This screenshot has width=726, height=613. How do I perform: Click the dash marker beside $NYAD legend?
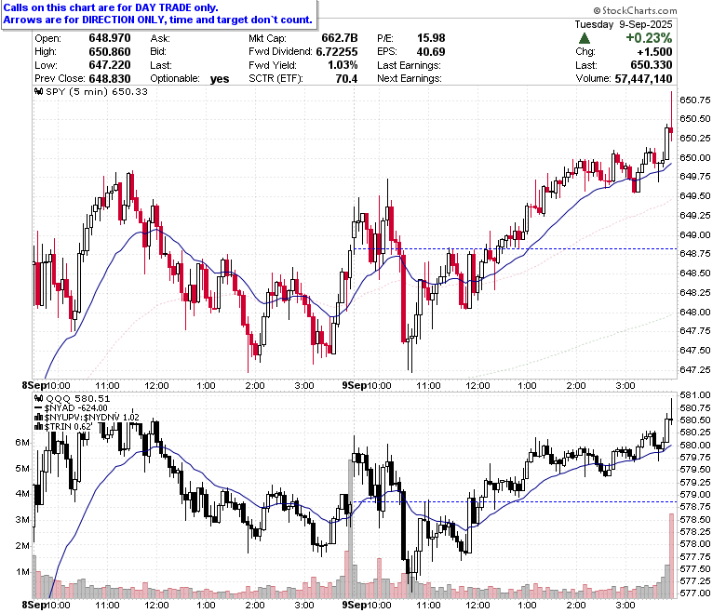coord(39,408)
